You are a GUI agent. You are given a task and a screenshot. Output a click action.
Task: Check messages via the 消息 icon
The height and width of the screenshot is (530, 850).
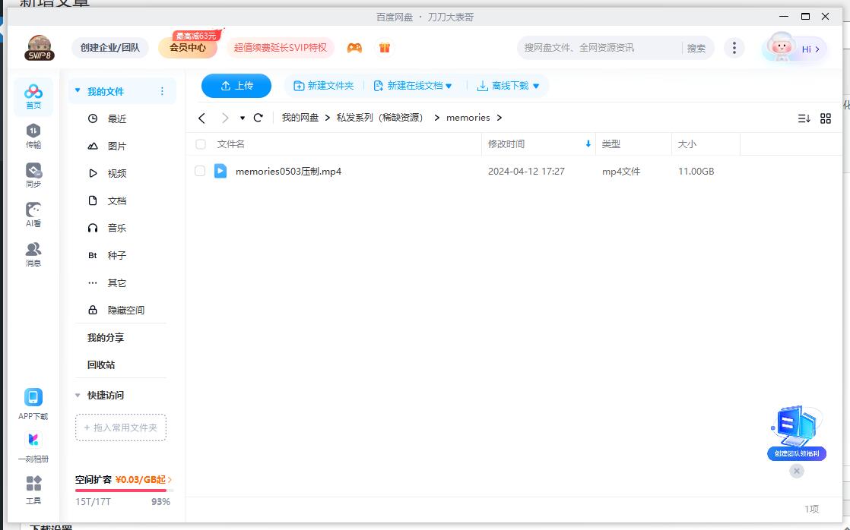click(33, 251)
